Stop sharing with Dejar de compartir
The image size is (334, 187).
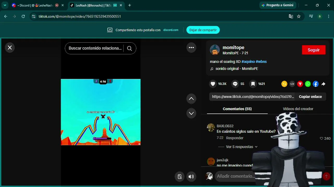(x=203, y=30)
